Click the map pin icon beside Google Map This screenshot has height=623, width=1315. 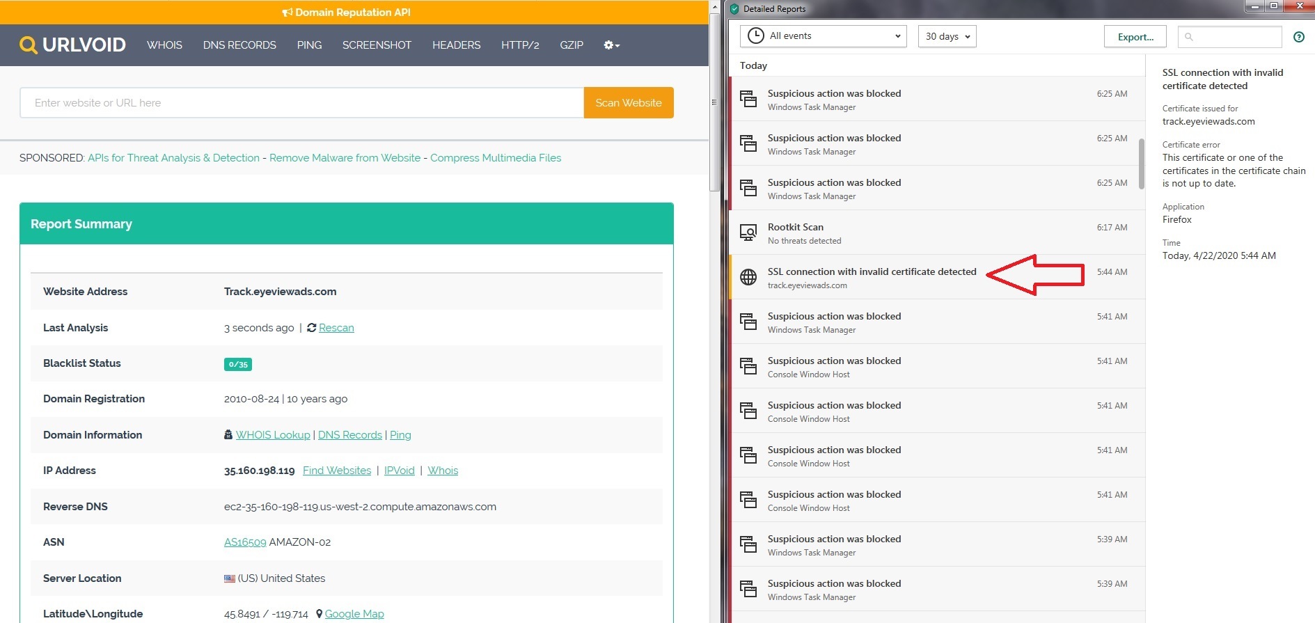[319, 614]
